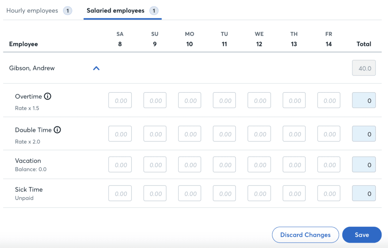Image resolution: width=388 pixels, height=248 pixels.
Task: Click the Overtime row Total box
Action: tap(364, 100)
